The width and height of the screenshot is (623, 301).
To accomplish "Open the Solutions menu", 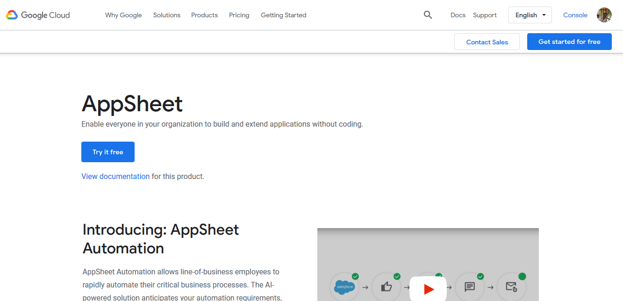I will (167, 15).
